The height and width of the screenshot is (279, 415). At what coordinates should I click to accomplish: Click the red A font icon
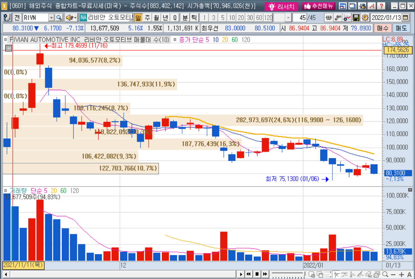point(372,6)
